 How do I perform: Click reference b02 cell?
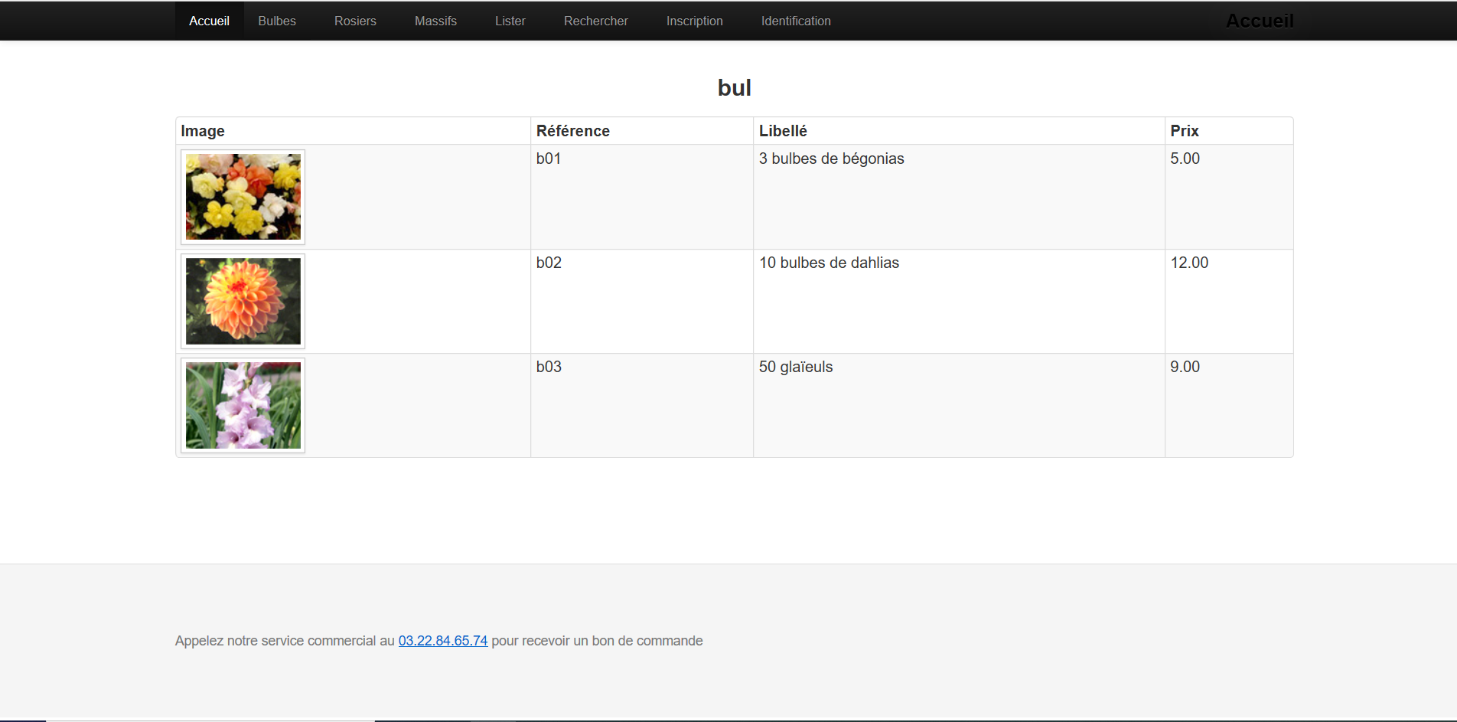(x=549, y=263)
